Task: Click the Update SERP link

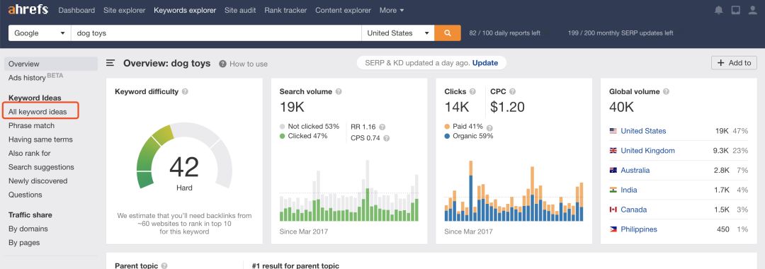Action: [x=485, y=63]
